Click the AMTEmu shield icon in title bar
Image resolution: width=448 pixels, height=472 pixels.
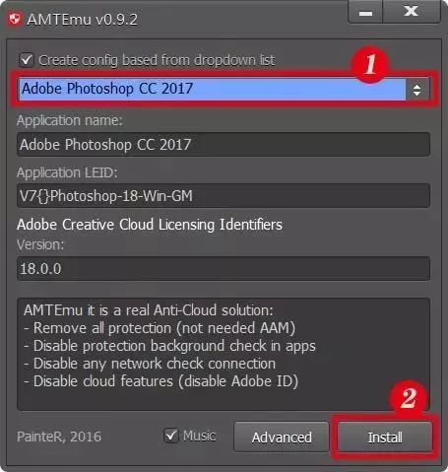14,19
